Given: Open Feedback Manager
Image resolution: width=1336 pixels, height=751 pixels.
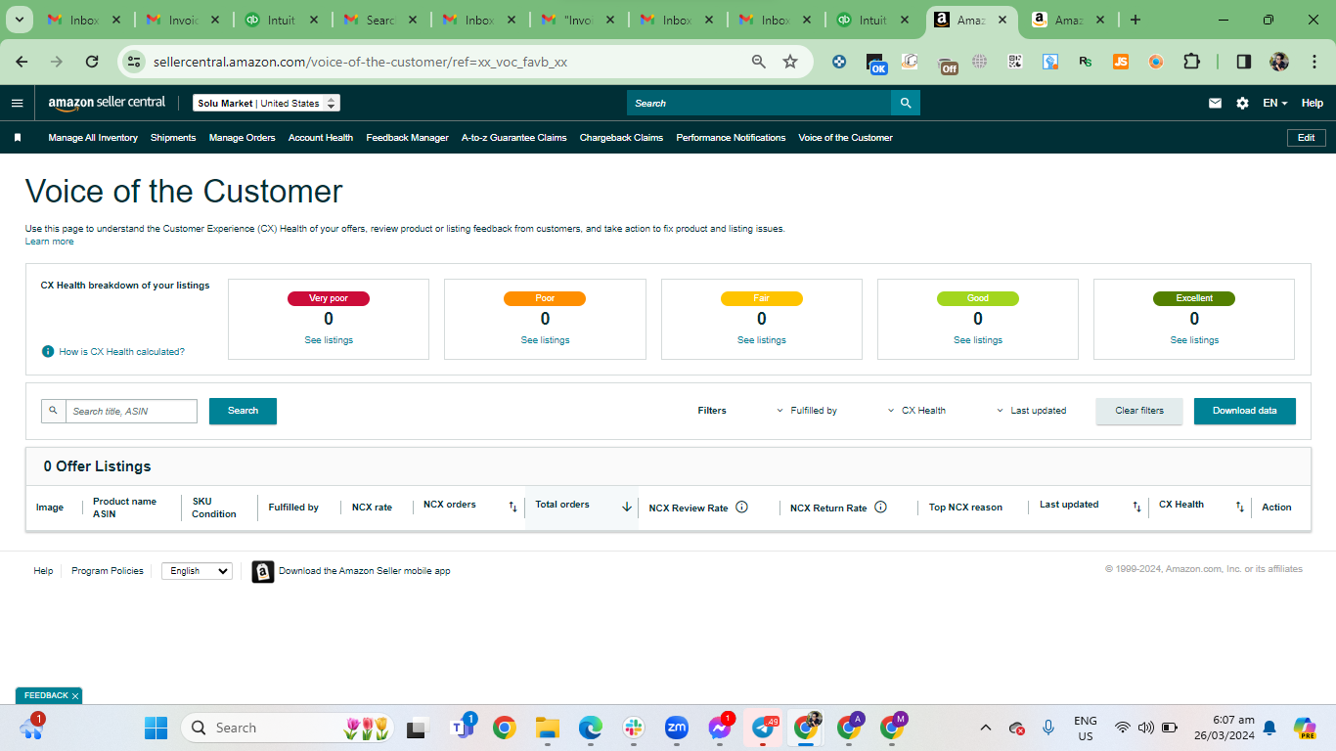Looking at the screenshot, I should [407, 138].
